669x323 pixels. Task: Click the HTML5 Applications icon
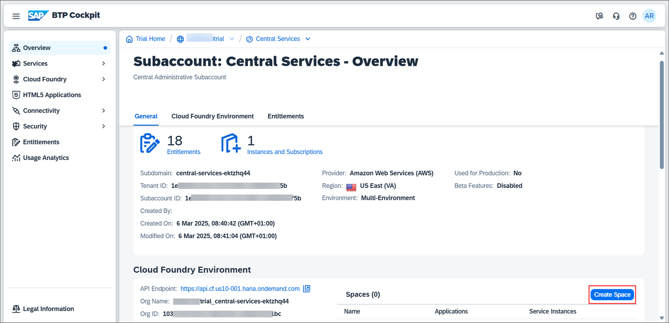(x=16, y=95)
